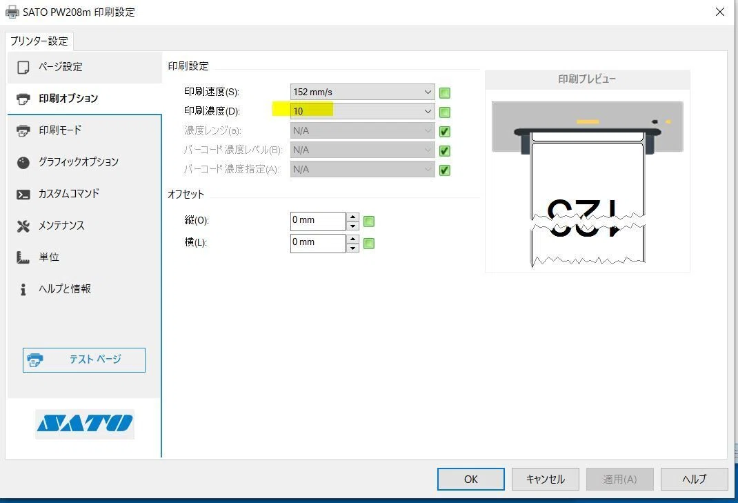The image size is (738, 503).
Task: Open the 印刷濃度 dropdown showing 10
Action: point(362,111)
